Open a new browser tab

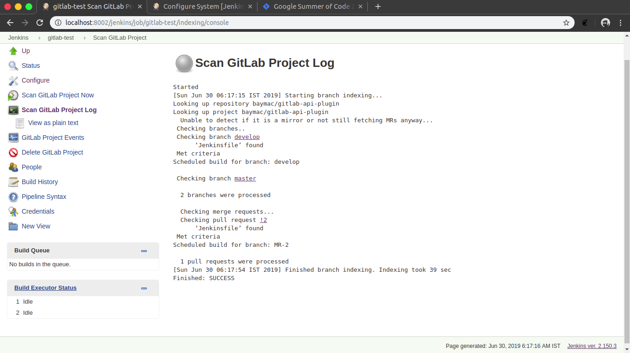[x=378, y=6]
